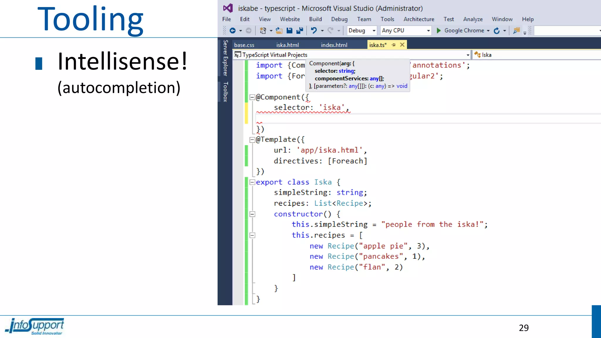Viewport: 601px width, 338px height.
Task: Undo the last edit
Action: [x=314, y=31]
